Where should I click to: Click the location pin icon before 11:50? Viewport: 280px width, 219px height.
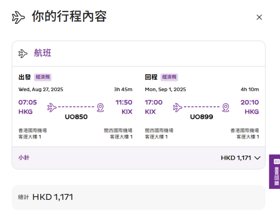100,107
